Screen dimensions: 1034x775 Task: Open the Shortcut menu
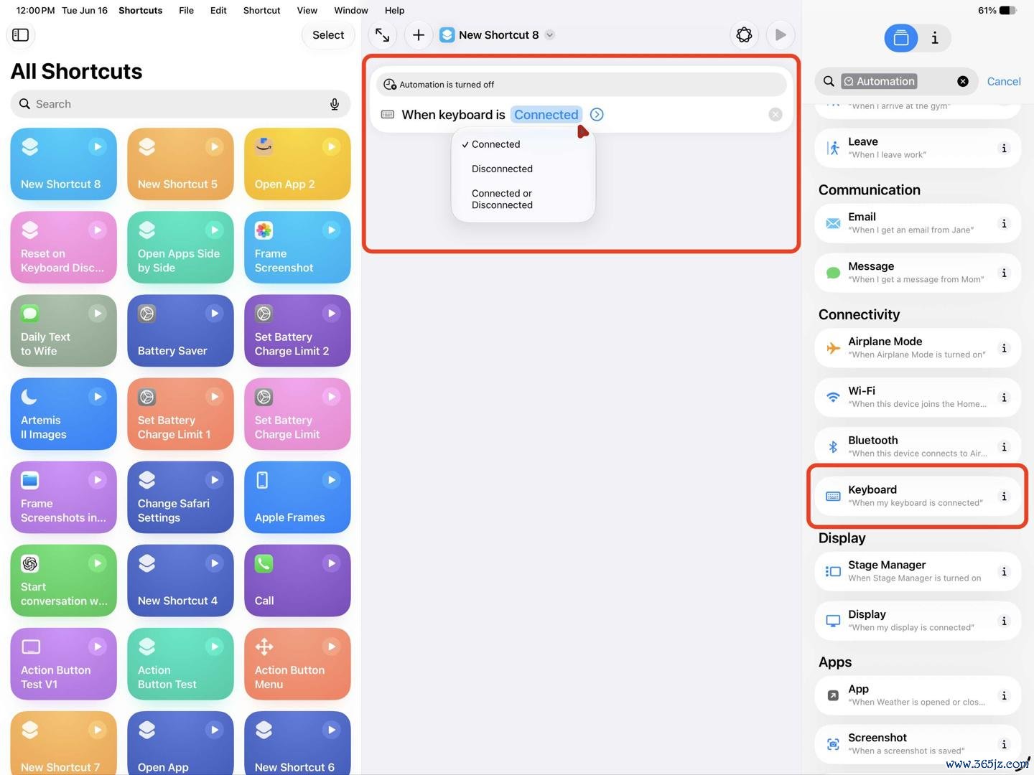coord(261,10)
